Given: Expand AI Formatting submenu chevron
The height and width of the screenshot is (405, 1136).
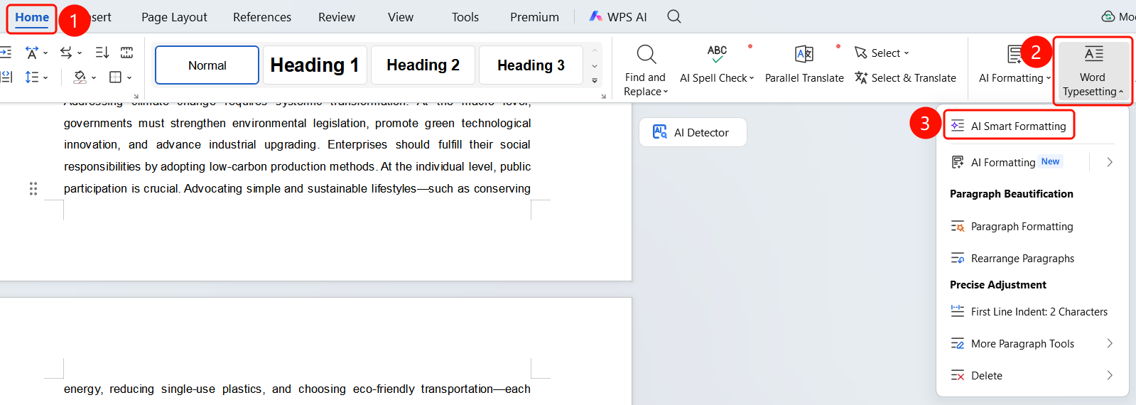Looking at the screenshot, I should (1110, 162).
